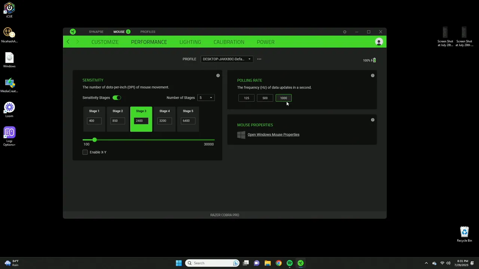479x269 pixels.
Task: Select the 125 Hz polling rate
Action: [x=246, y=98]
